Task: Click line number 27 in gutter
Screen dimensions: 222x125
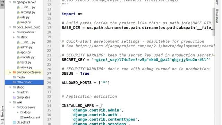Action: 49,74
